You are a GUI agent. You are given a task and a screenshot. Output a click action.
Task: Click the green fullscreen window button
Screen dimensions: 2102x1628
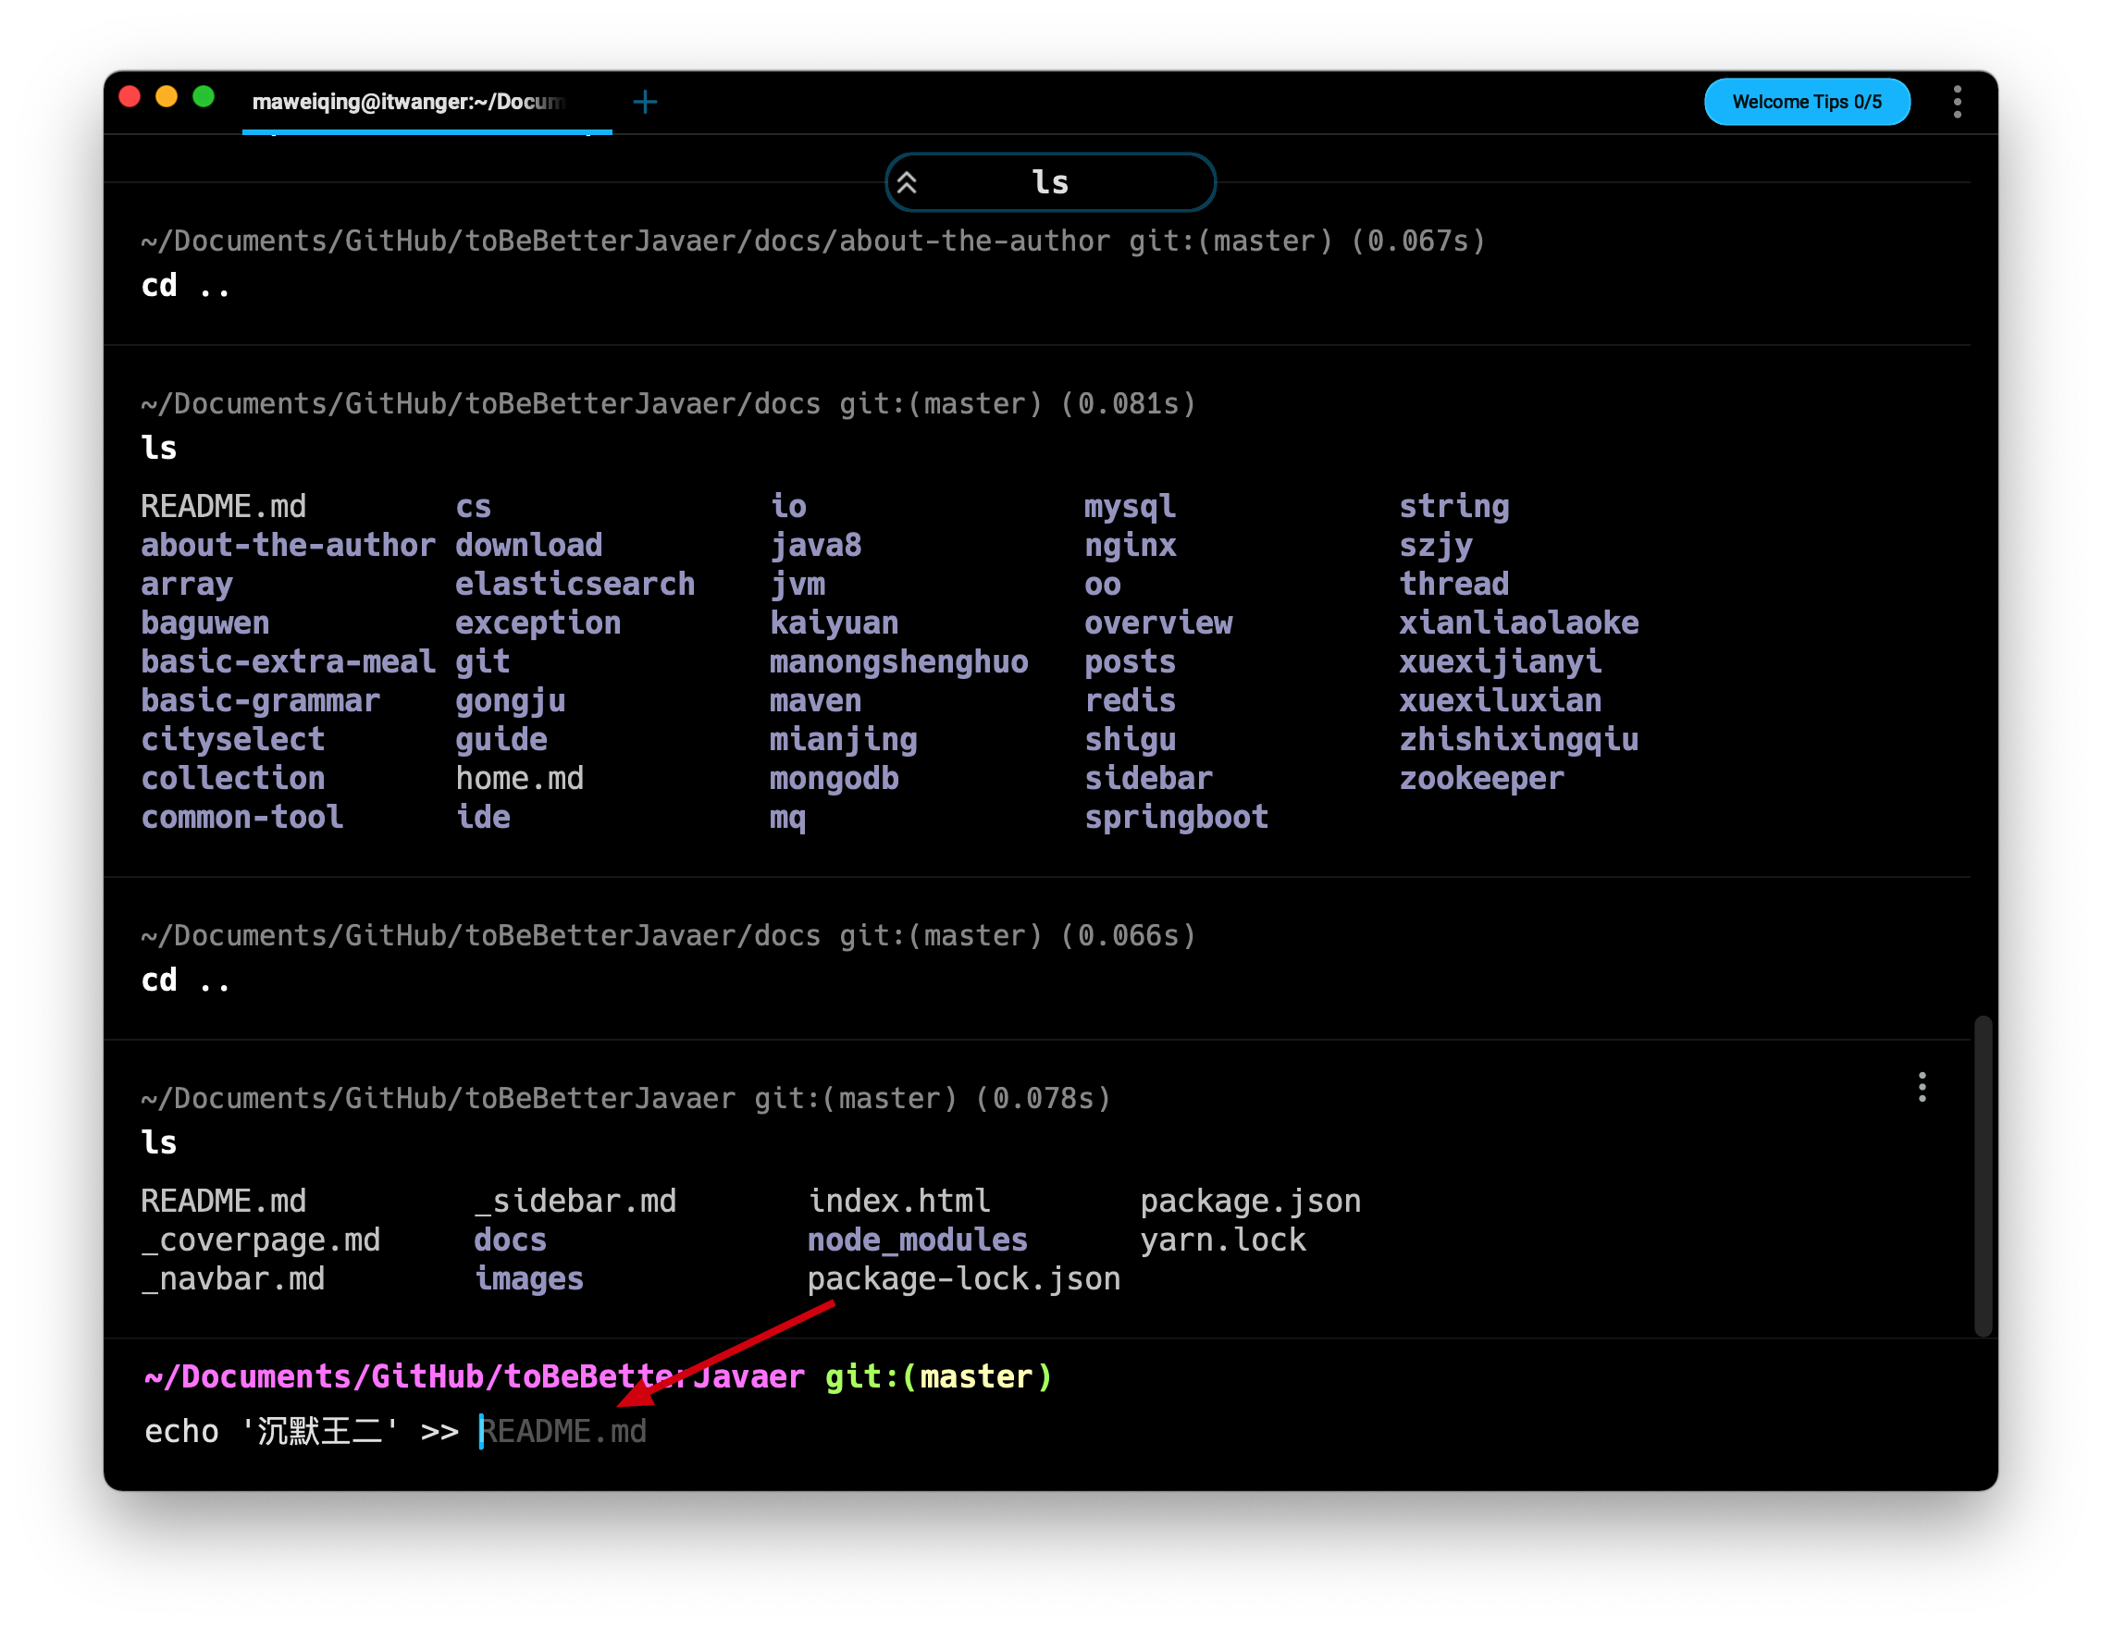pos(204,97)
